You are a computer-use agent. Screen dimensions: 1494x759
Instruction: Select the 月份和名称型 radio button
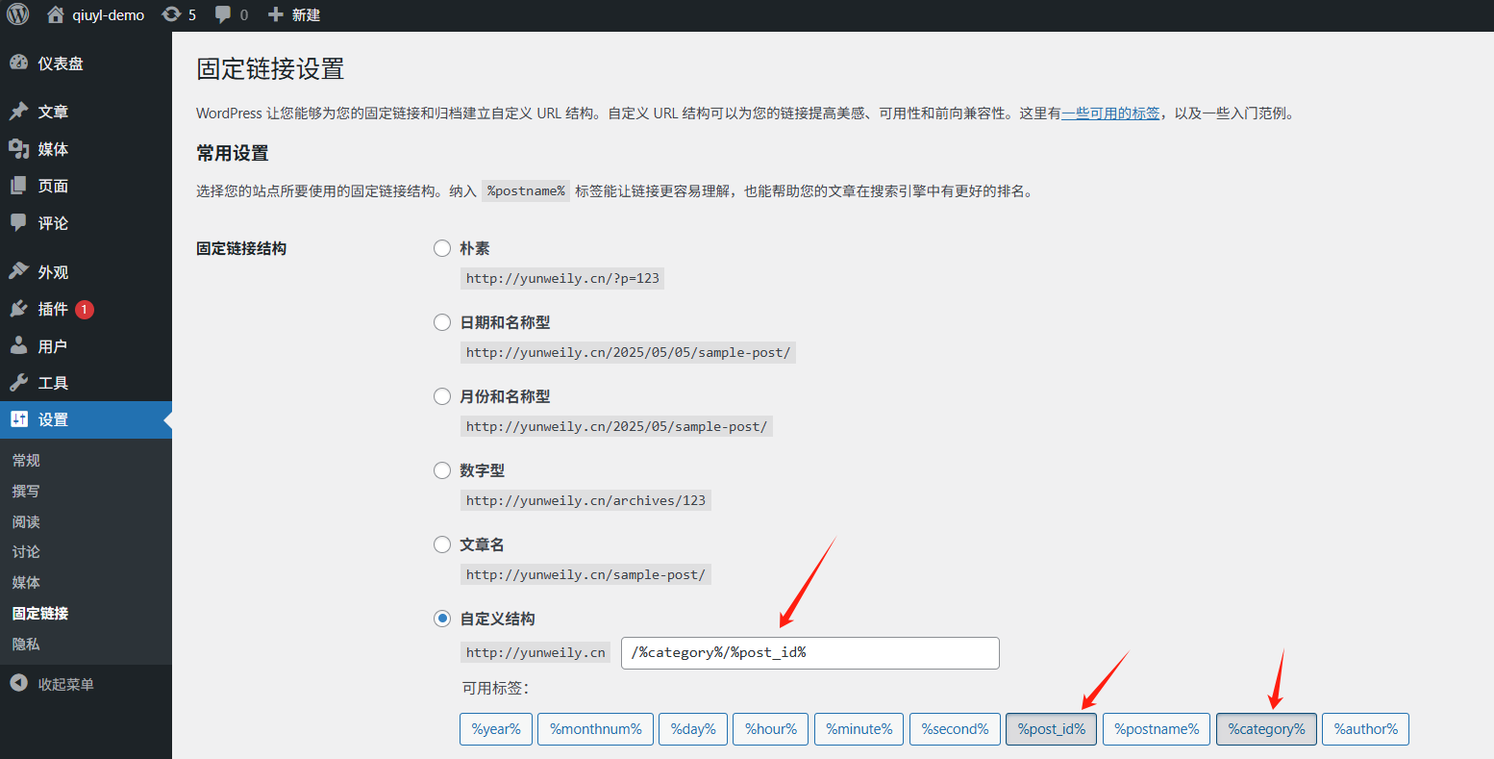pyautogui.click(x=442, y=396)
